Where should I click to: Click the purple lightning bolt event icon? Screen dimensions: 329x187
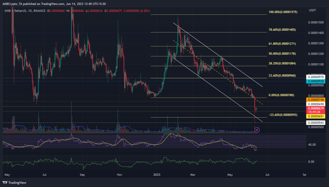point(257,130)
